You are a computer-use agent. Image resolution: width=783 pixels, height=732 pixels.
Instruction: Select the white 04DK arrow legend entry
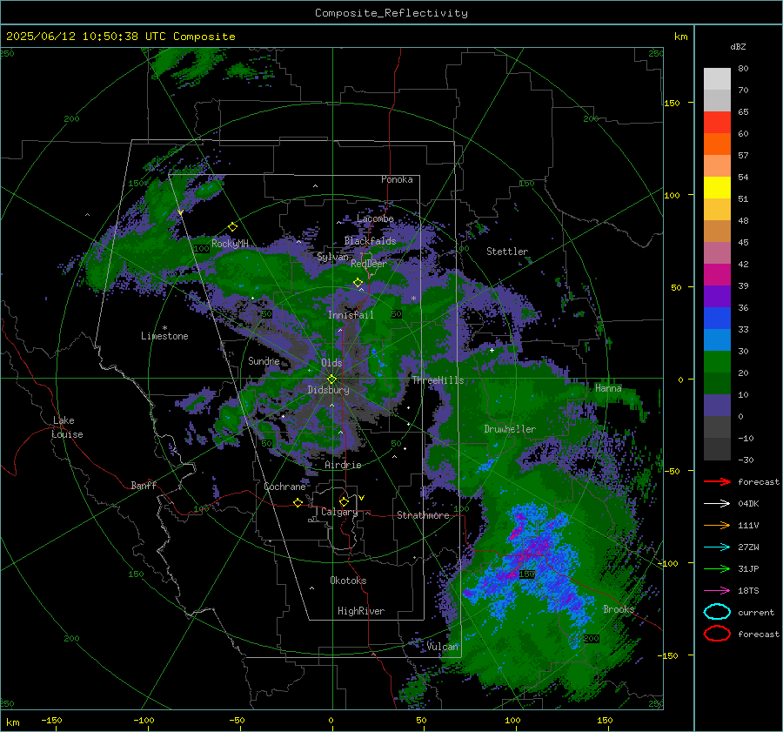point(717,504)
